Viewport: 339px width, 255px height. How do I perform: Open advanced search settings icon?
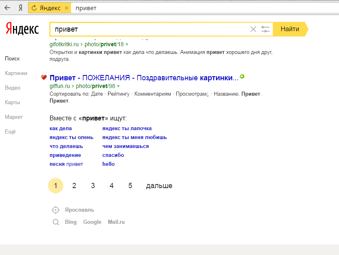(x=265, y=29)
